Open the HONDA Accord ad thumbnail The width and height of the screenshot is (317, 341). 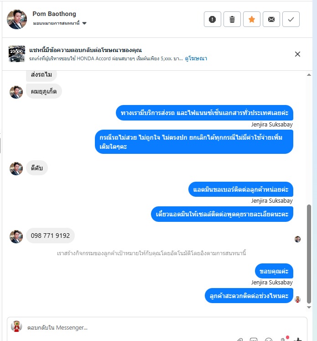click(17, 54)
